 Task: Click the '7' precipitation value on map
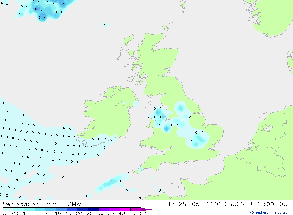45,18
